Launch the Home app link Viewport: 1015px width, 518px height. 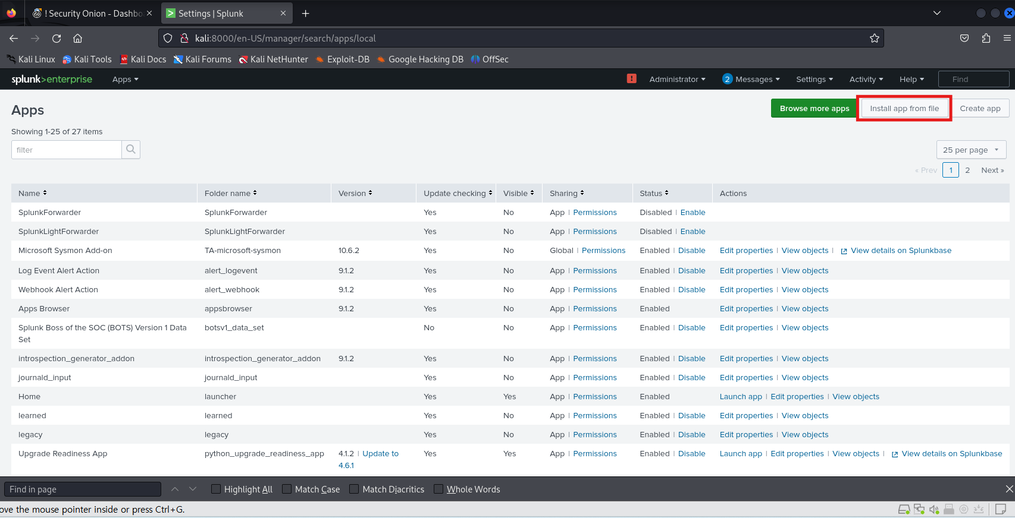click(x=741, y=396)
